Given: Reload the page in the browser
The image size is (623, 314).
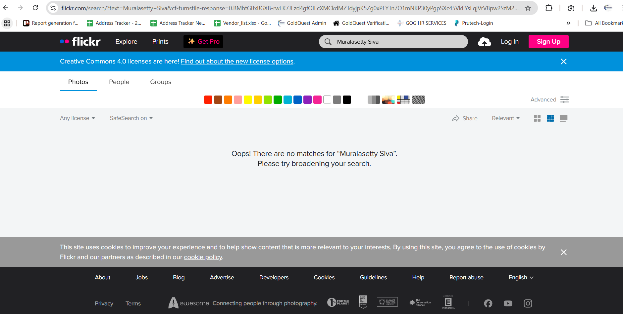Looking at the screenshot, I should (35, 8).
